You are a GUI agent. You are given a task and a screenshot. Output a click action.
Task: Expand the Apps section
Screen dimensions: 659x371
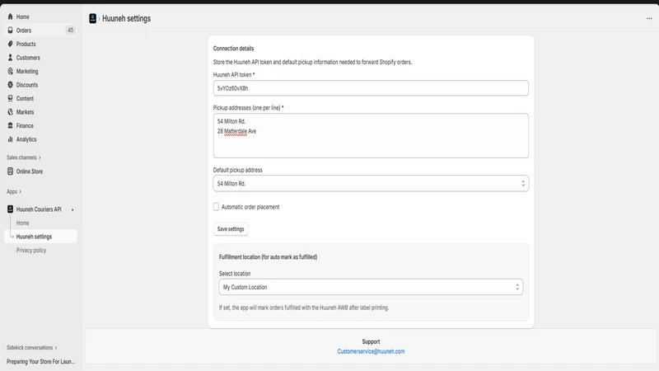(x=14, y=191)
